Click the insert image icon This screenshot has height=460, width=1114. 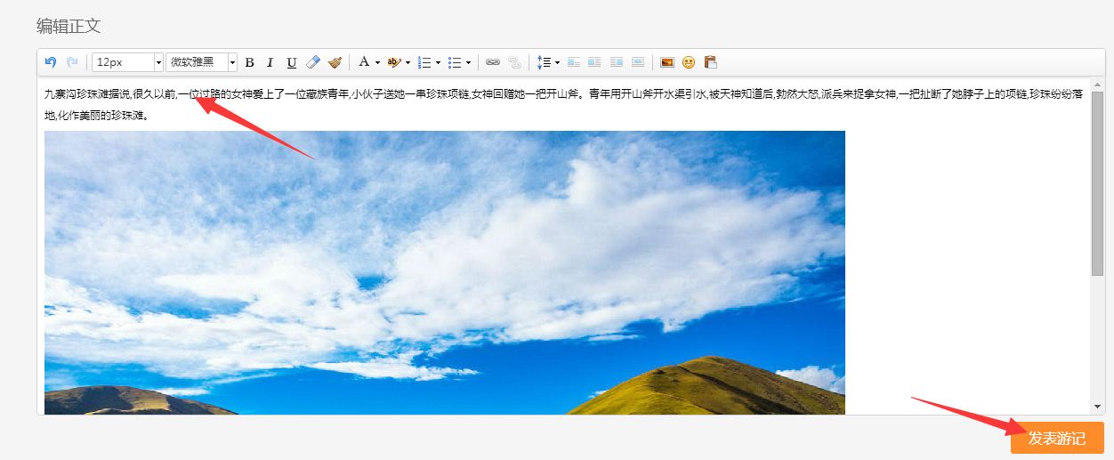pyautogui.click(x=666, y=62)
